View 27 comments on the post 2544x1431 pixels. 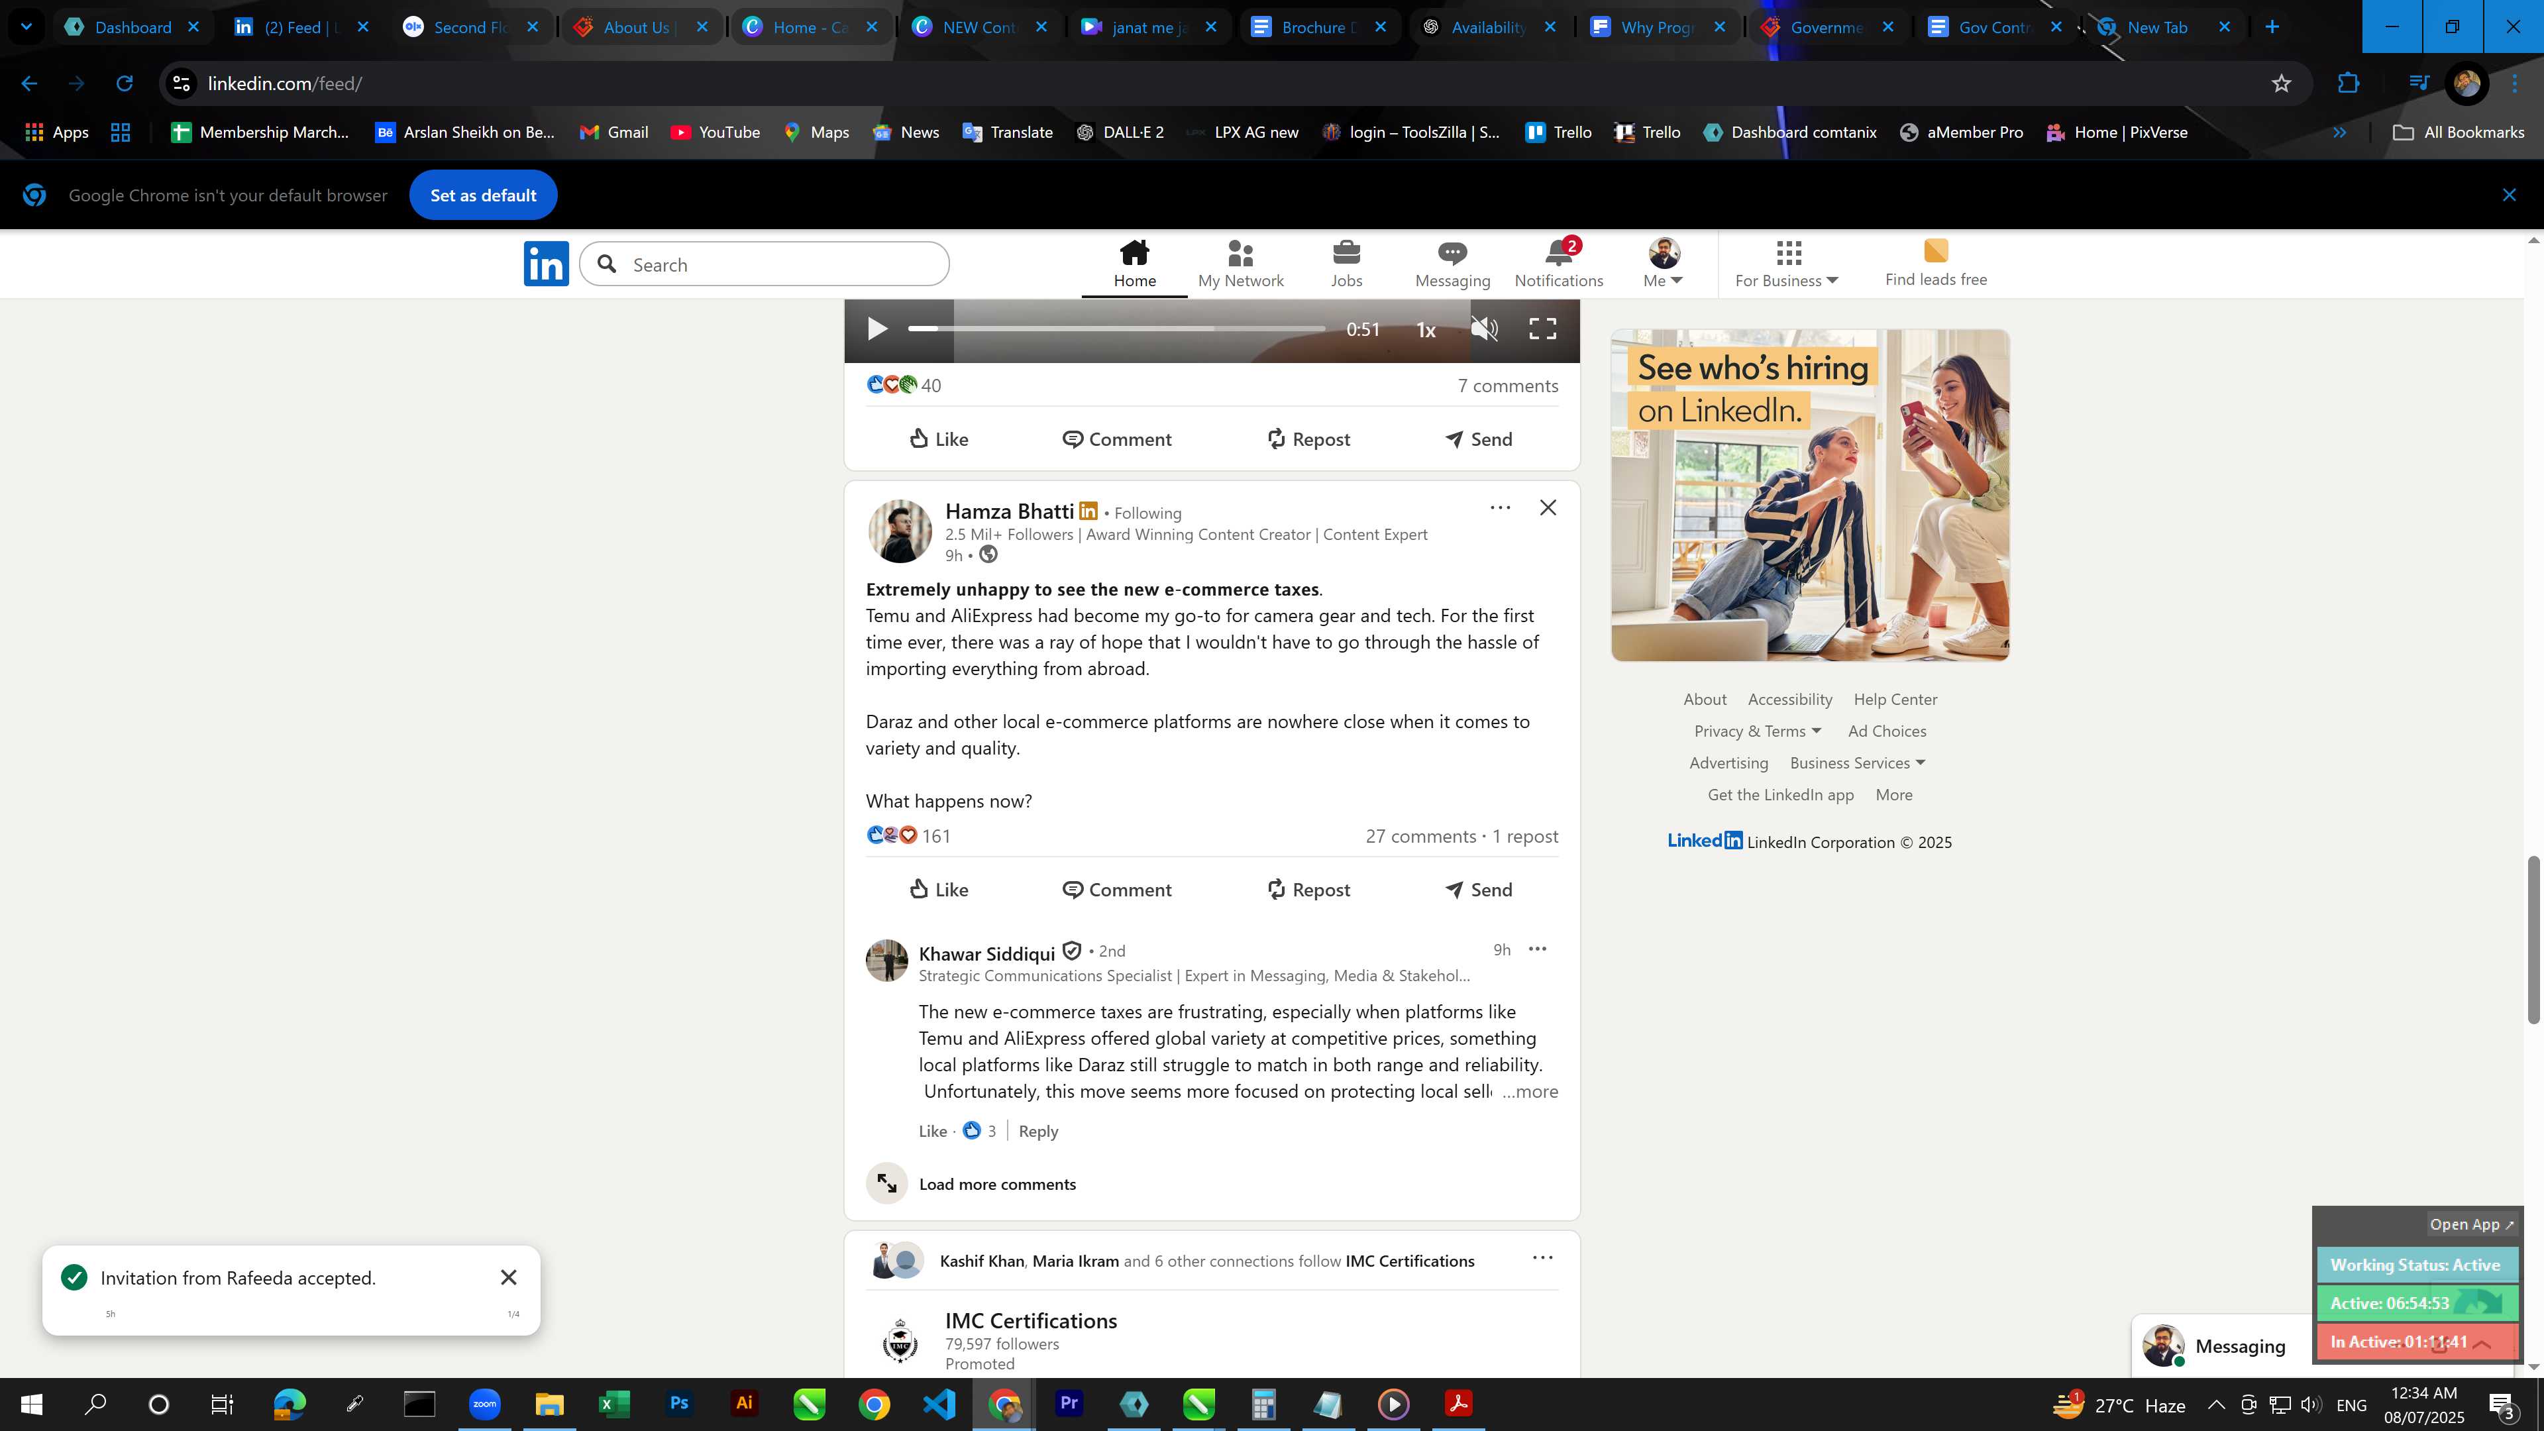click(1420, 837)
